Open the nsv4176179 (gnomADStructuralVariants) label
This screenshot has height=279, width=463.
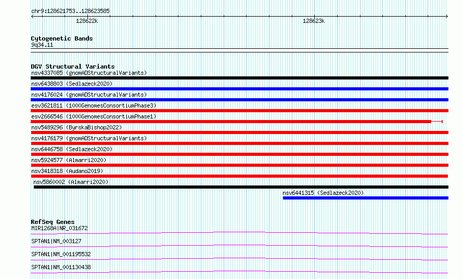[89, 138]
